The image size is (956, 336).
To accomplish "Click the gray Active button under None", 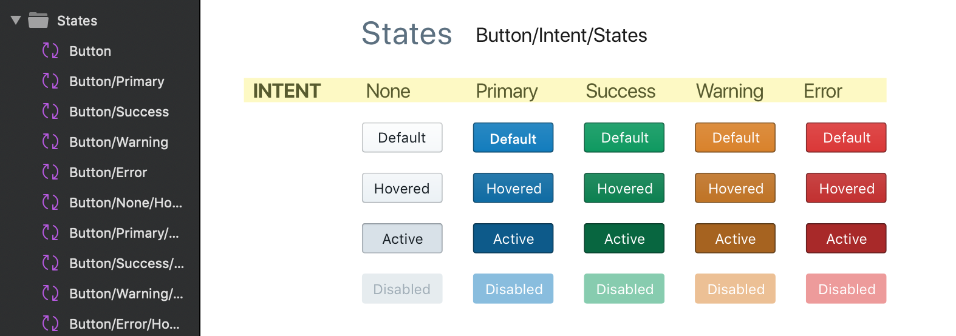I will click(402, 238).
